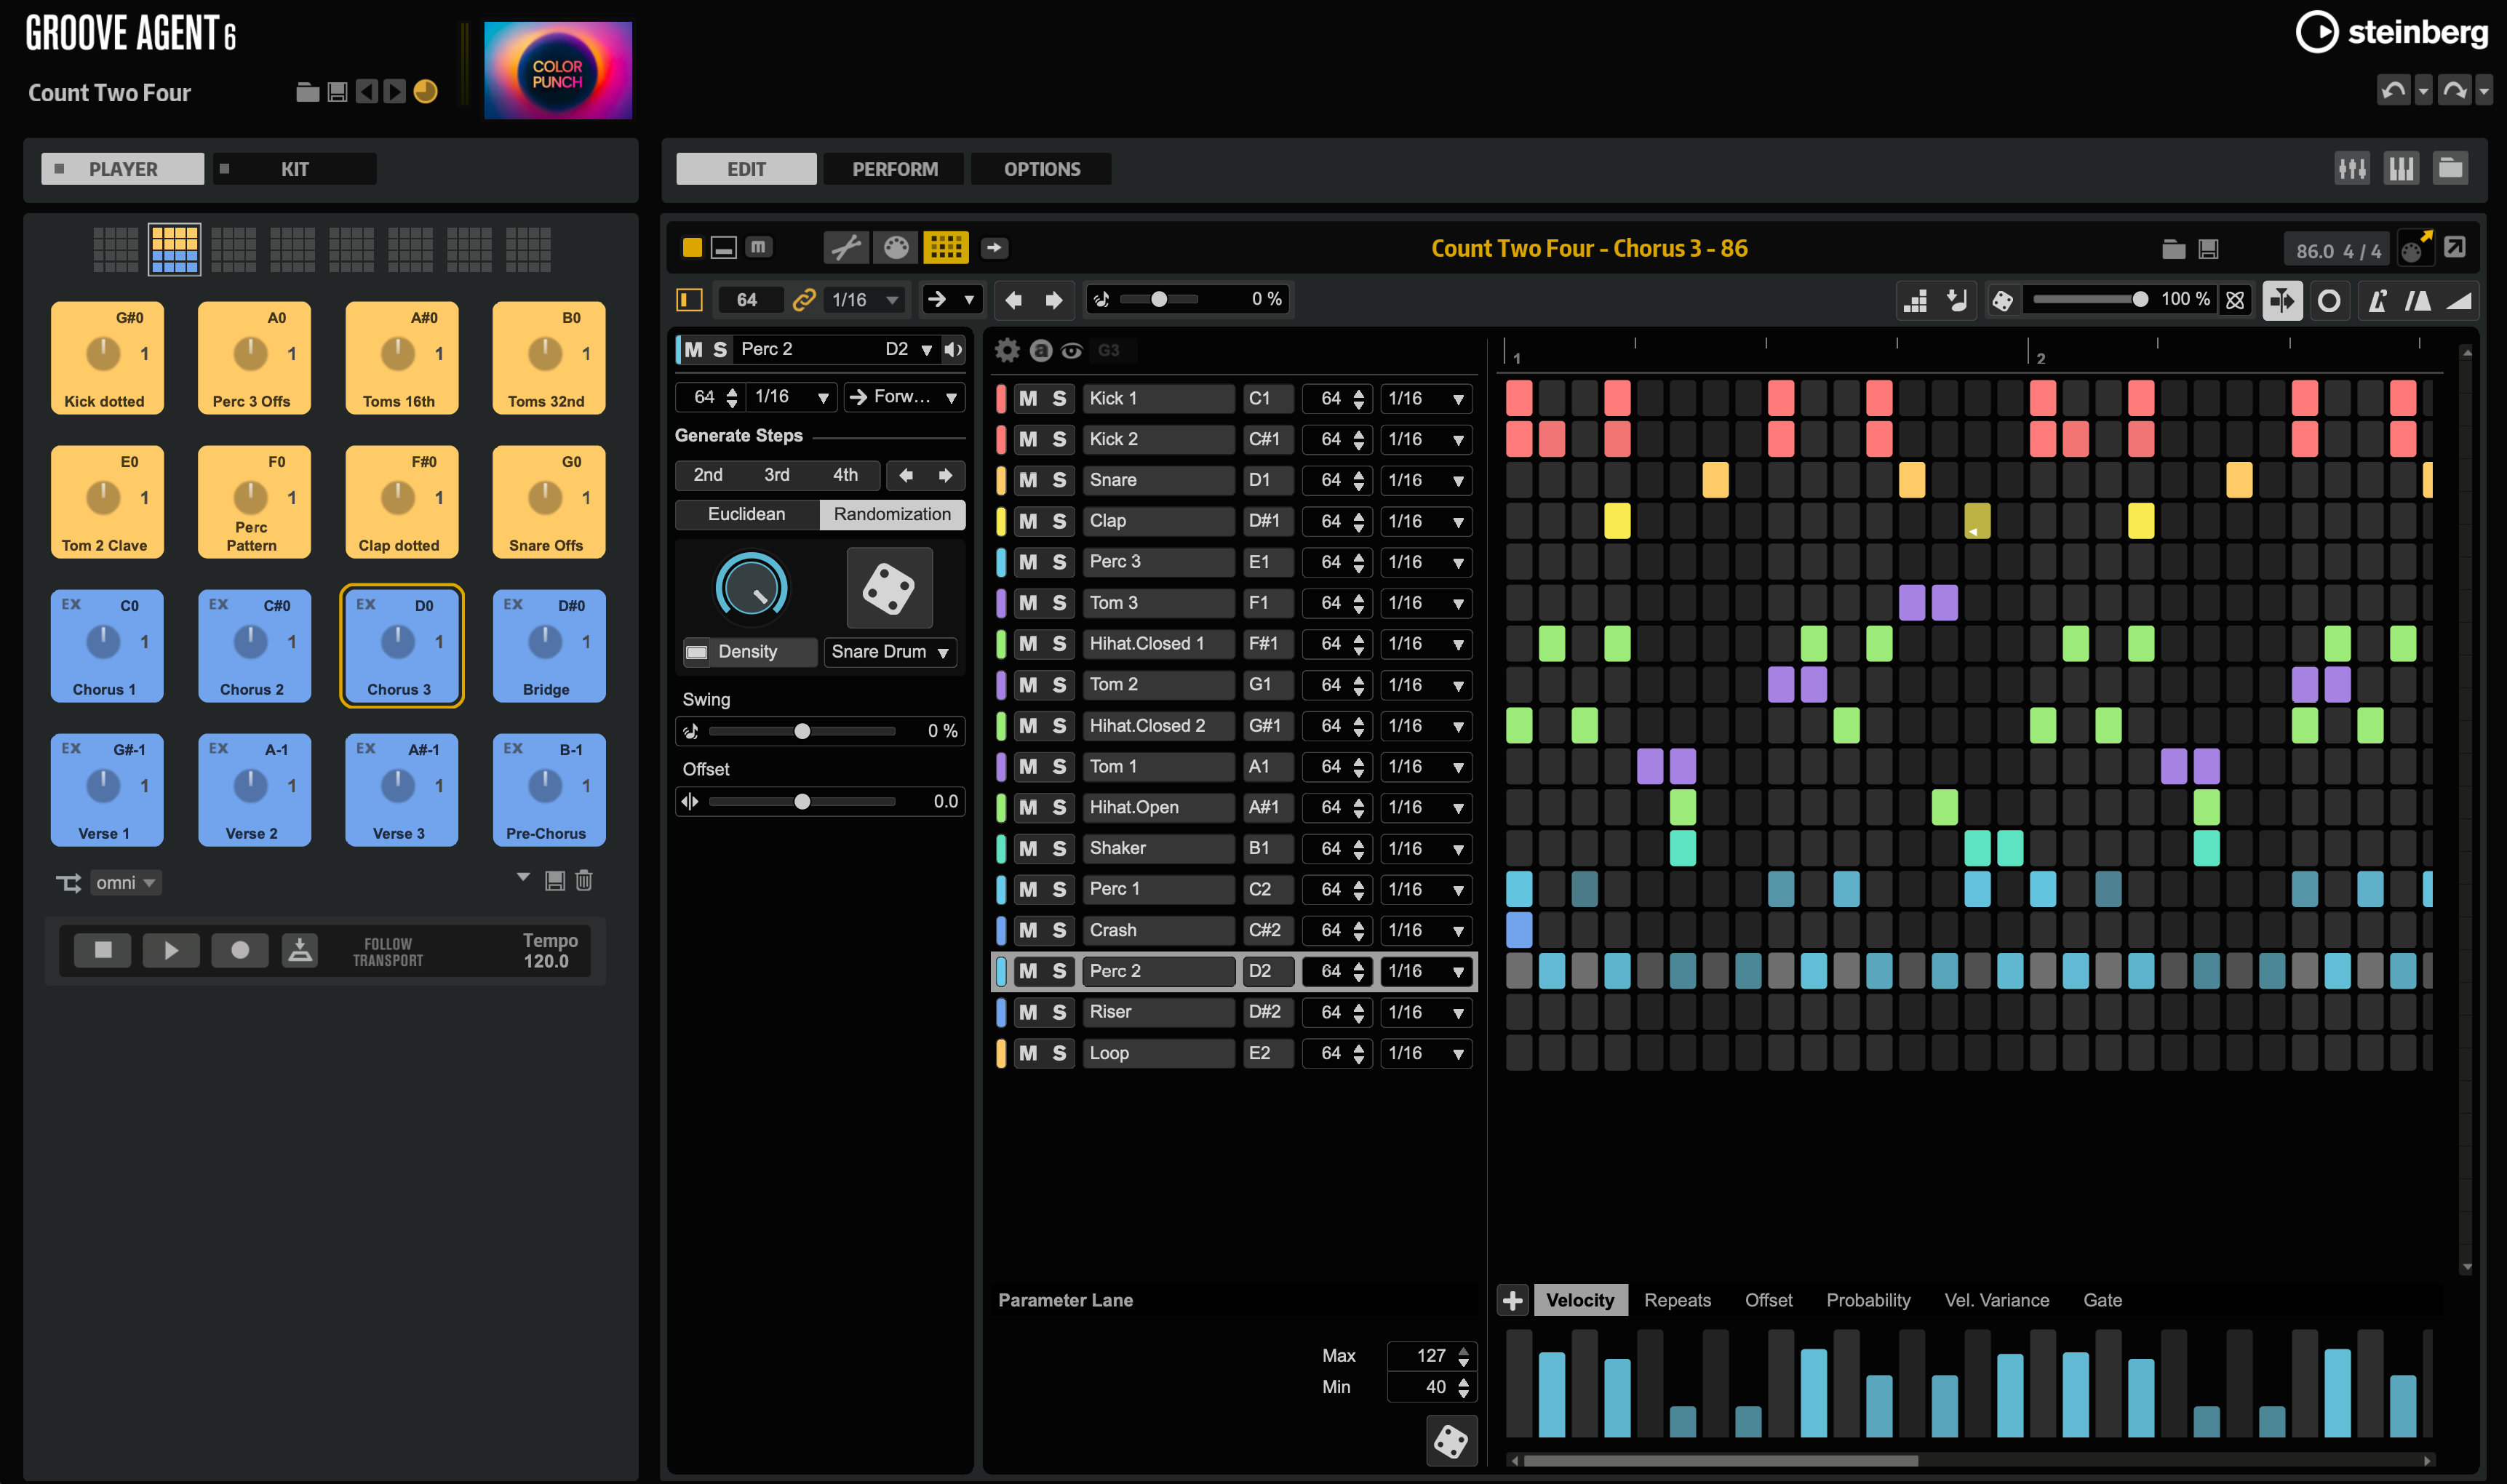Click the metronome icon in editor toolbar

click(x=2377, y=301)
